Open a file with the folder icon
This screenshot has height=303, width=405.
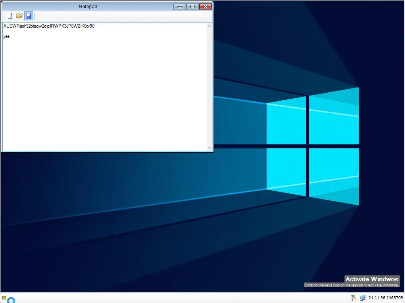pyautogui.click(x=19, y=16)
